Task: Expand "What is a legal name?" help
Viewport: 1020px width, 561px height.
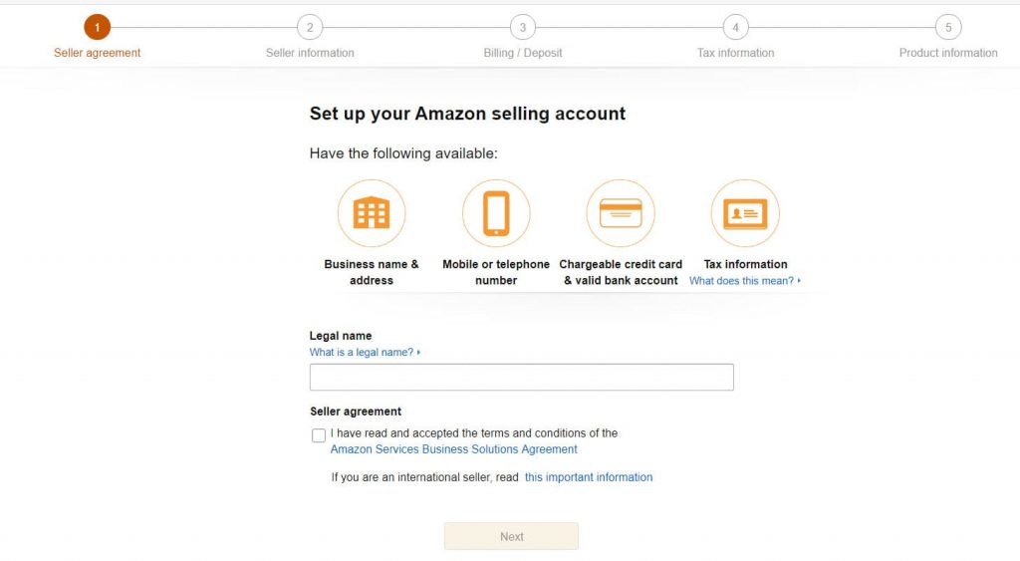Action: coord(365,353)
